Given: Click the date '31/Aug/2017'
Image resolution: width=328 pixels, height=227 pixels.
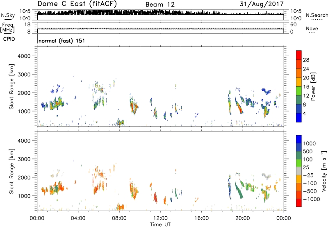Looking at the screenshot, I should coord(262,4).
